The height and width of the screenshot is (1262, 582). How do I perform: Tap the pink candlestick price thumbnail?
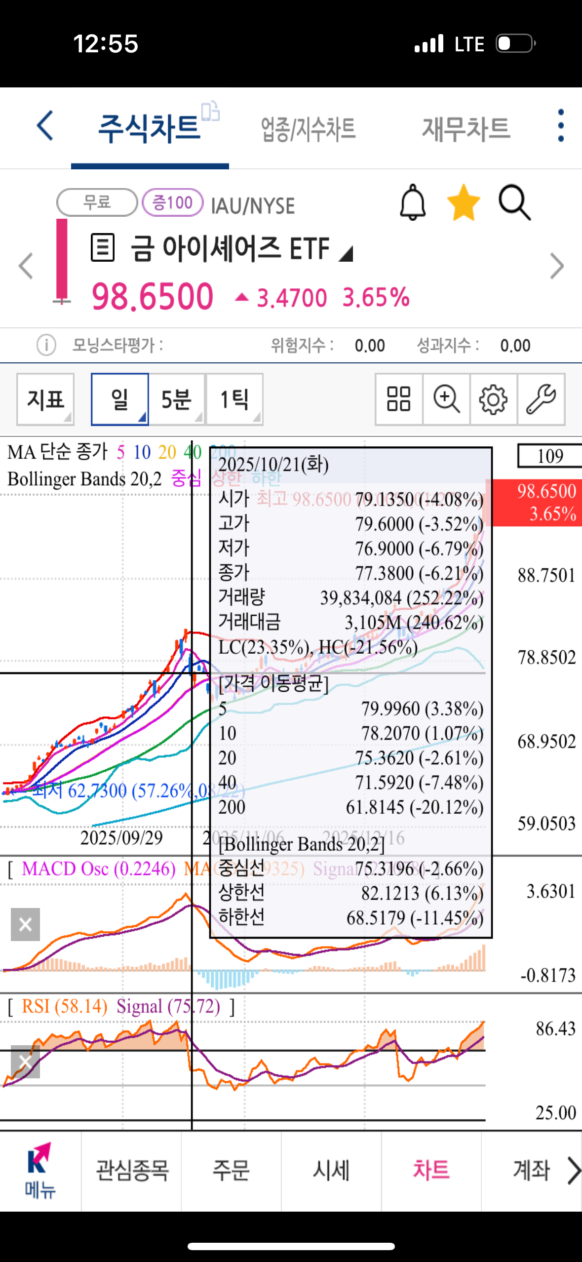(62, 262)
